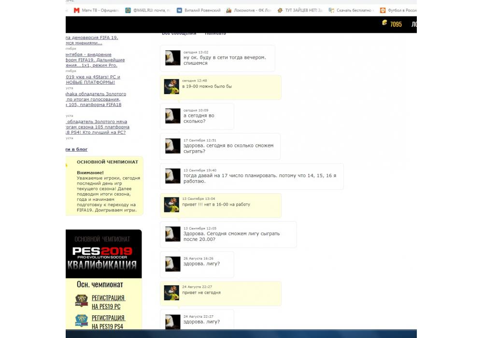The height and width of the screenshot is (338, 483).
Task: Open the VK Виталий Ровенский bookmark
Action: pyautogui.click(x=198, y=10)
